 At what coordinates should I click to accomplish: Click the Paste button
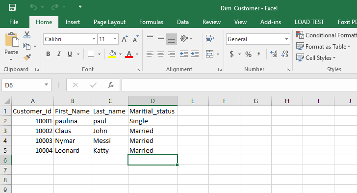pyautogui.click(x=11, y=46)
